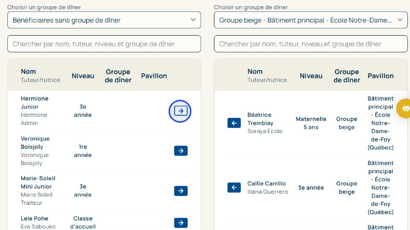410x230 pixels.
Task: Assign Lele Pohe using the right arrow
Action: [180, 223]
